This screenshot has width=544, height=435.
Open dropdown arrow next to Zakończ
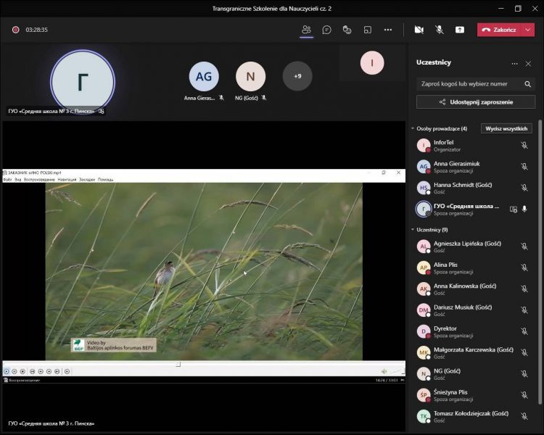(528, 30)
